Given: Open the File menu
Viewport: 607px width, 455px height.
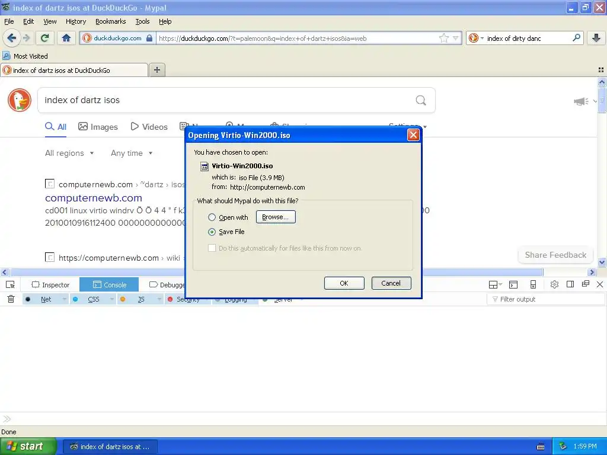Looking at the screenshot, I should tap(9, 21).
